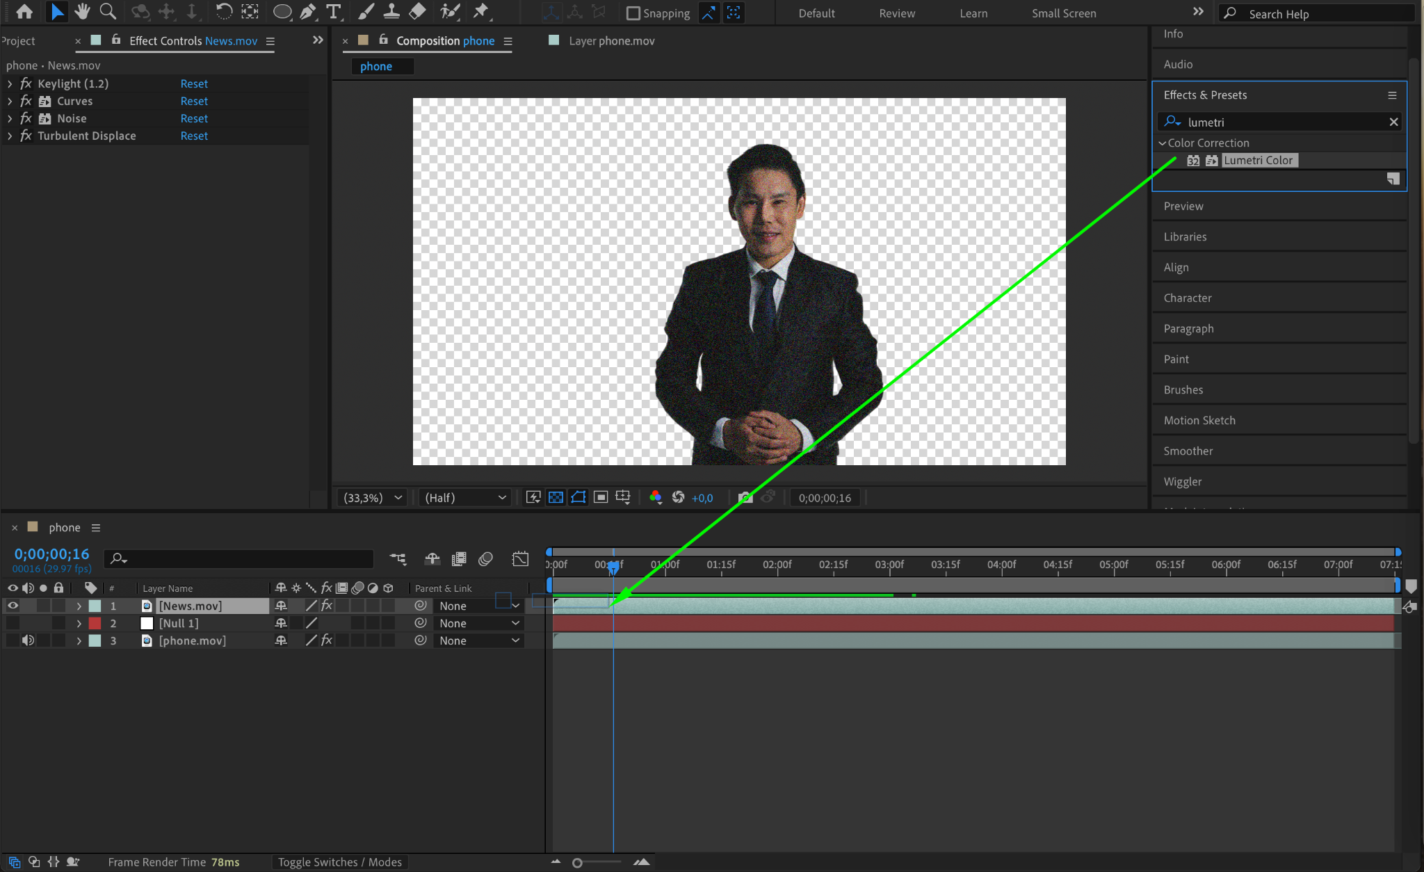Select the Pen tool
Viewport: 1424px width, 872px height.
click(307, 11)
